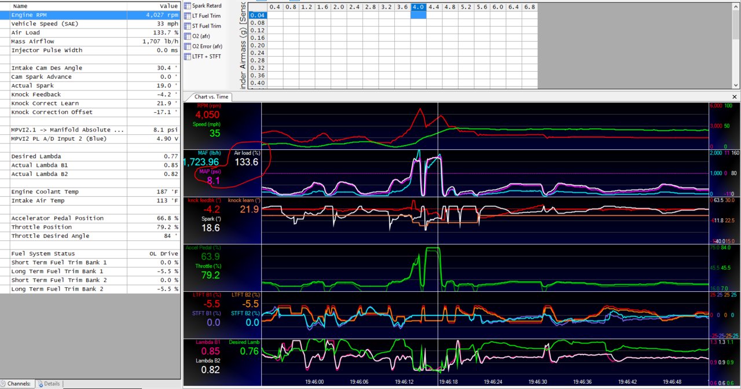Image resolution: width=741 pixels, height=389 pixels.
Task: Select Short Term Fuel Trim Bank 1 row
Action: coord(90,262)
